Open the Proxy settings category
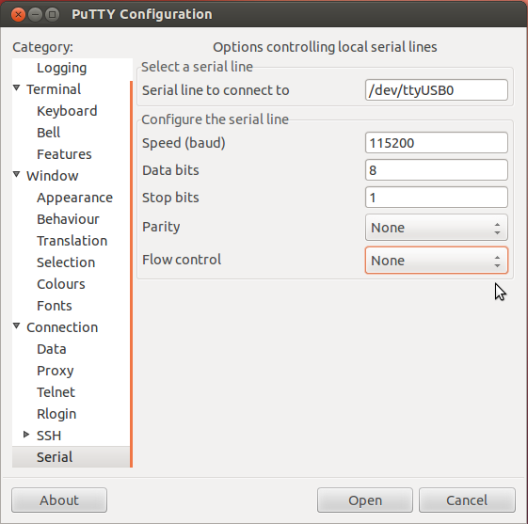 (56, 371)
